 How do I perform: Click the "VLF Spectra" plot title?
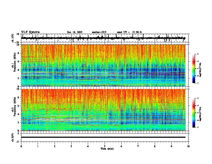(30, 32)
